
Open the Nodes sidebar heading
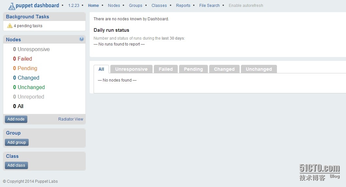coord(13,40)
